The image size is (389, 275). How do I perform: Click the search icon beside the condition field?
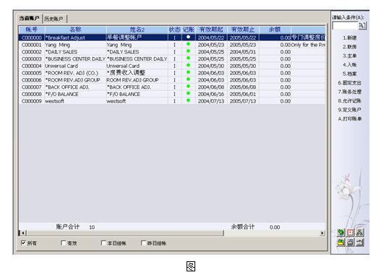(x=362, y=25)
